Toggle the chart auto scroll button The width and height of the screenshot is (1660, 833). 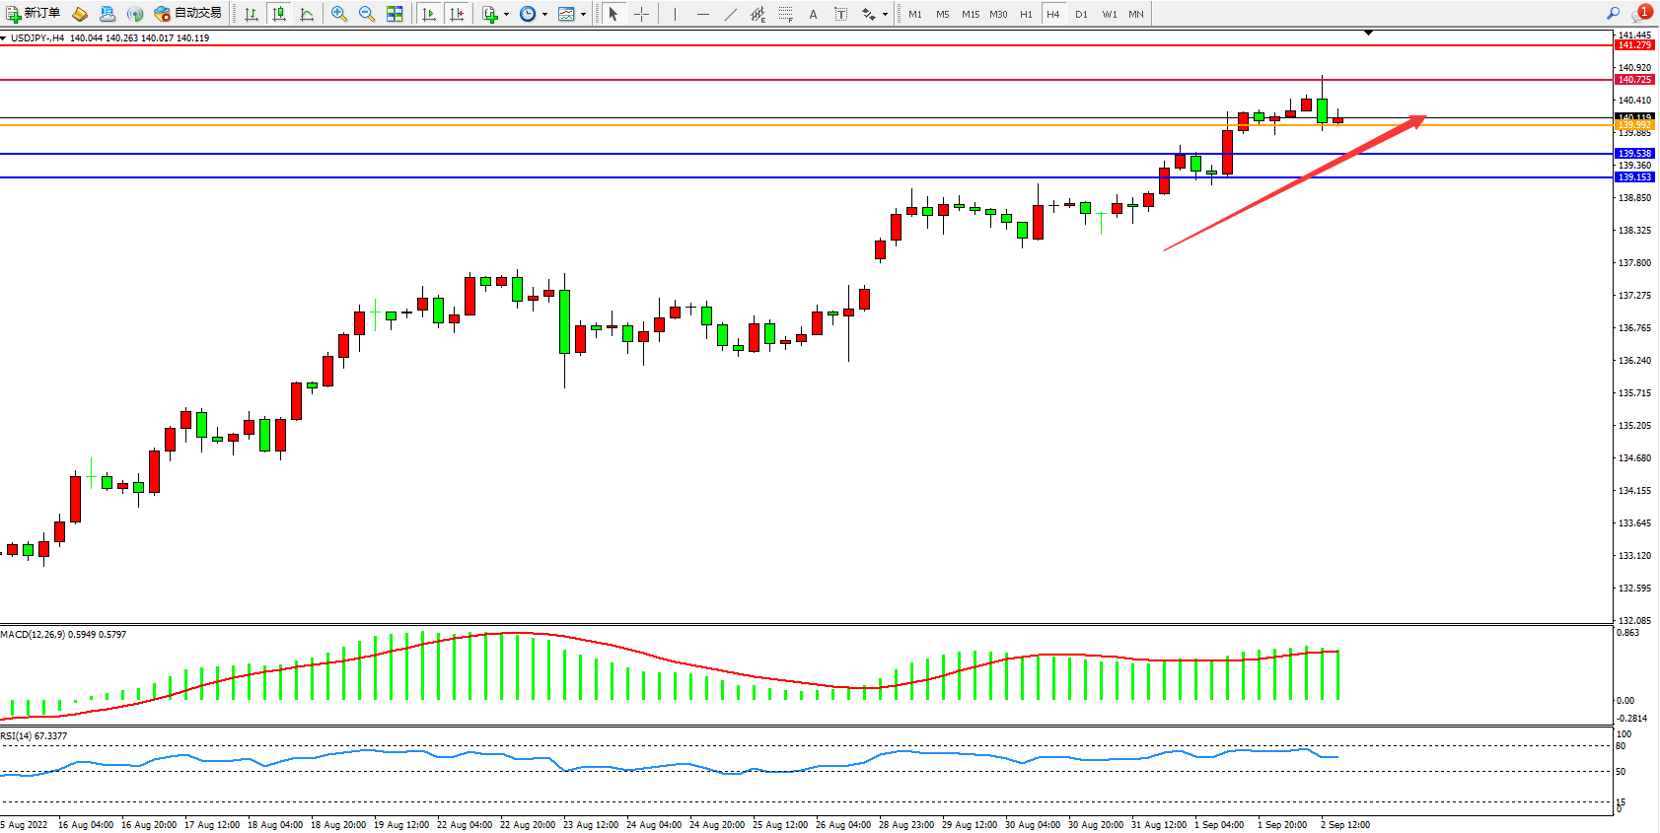tap(428, 14)
